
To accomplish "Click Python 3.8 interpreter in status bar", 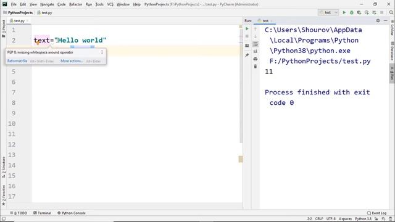I will coord(364,219).
